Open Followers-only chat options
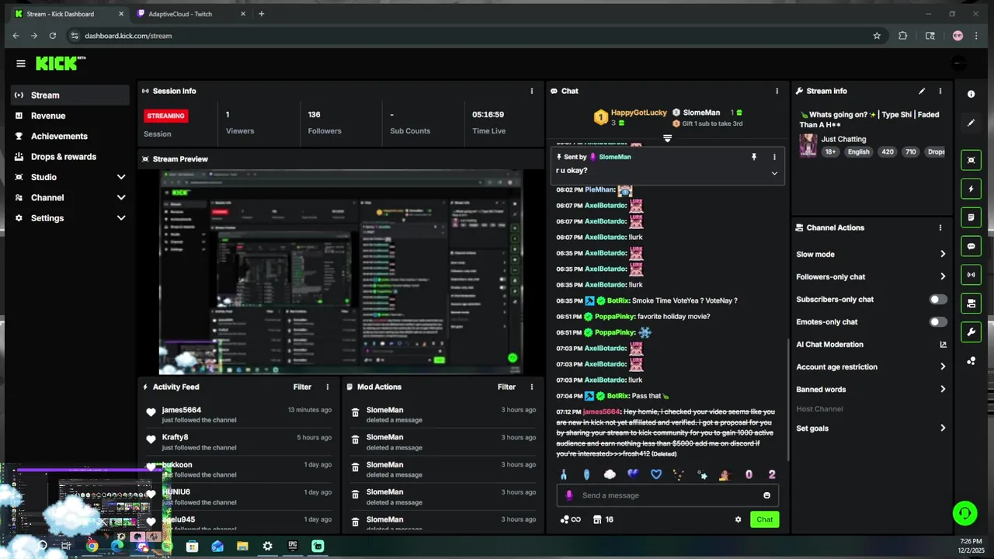This screenshot has height=559, width=994. pos(871,277)
